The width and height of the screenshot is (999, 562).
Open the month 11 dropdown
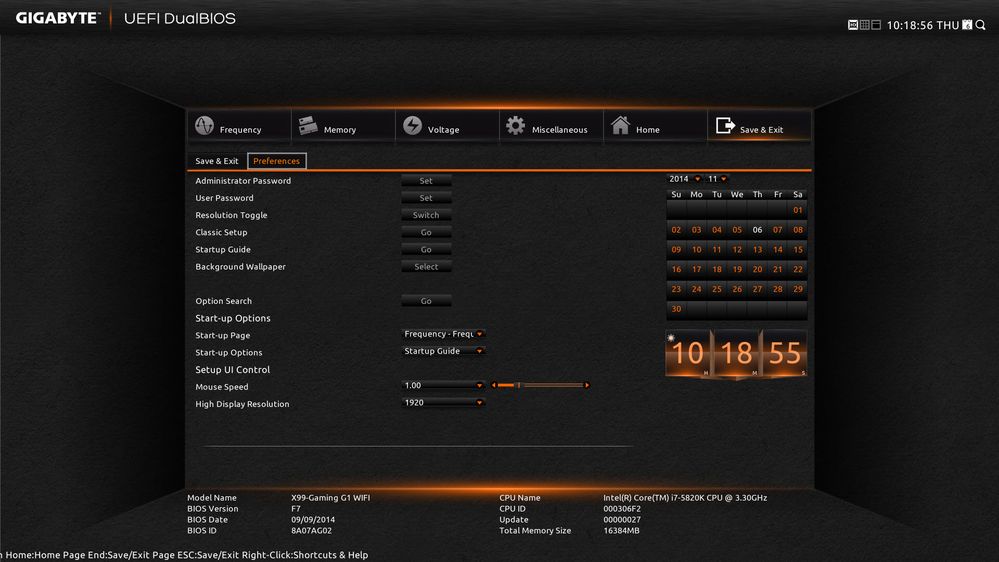pyautogui.click(x=717, y=178)
